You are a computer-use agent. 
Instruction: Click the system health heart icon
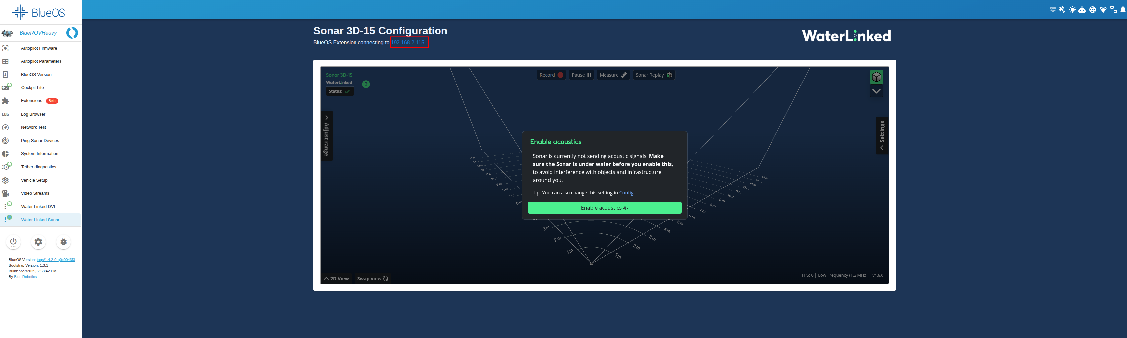pos(1053,10)
